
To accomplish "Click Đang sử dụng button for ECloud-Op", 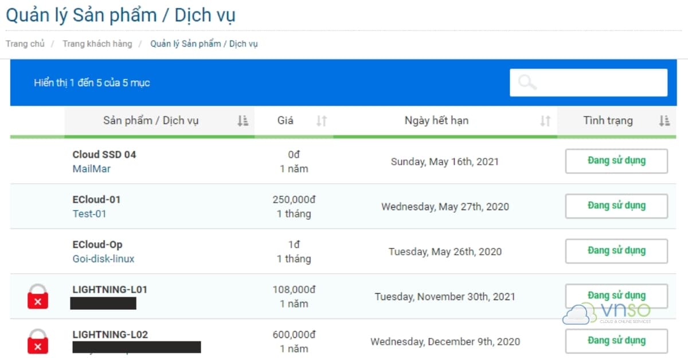I will point(616,251).
